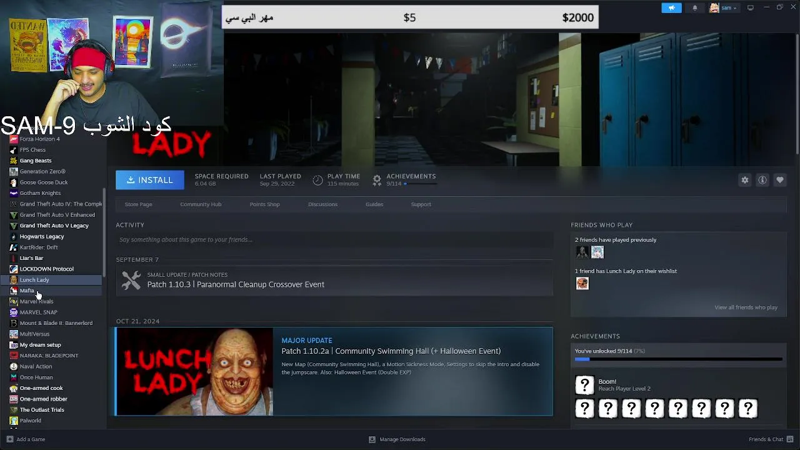Click the Achievements trophy icon near play time
Viewport: 800px width, 450px height.
(x=377, y=180)
